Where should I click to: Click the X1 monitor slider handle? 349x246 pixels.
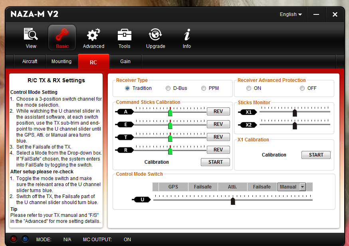(295, 113)
